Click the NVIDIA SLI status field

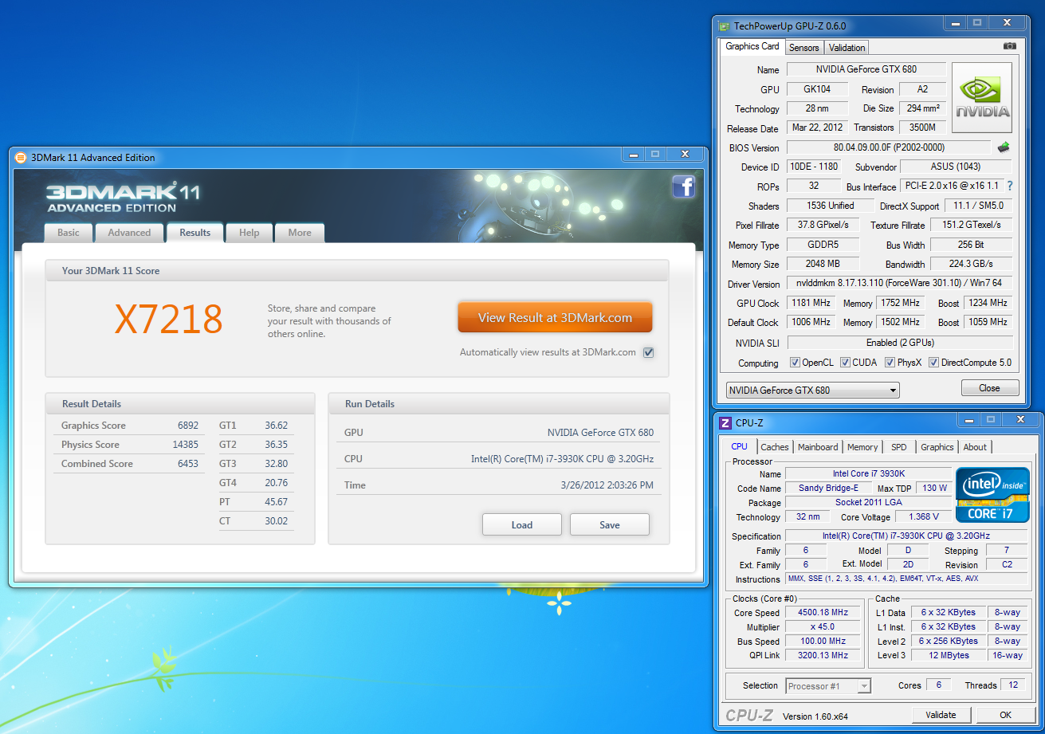pyautogui.click(x=900, y=343)
